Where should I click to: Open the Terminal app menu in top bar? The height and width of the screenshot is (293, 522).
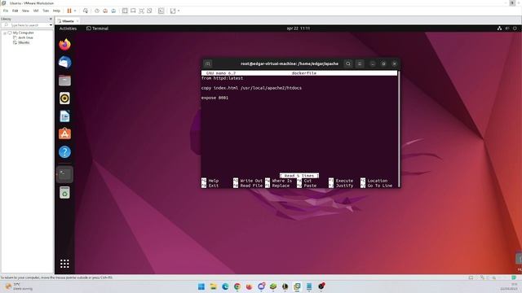[x=97, y=28]
